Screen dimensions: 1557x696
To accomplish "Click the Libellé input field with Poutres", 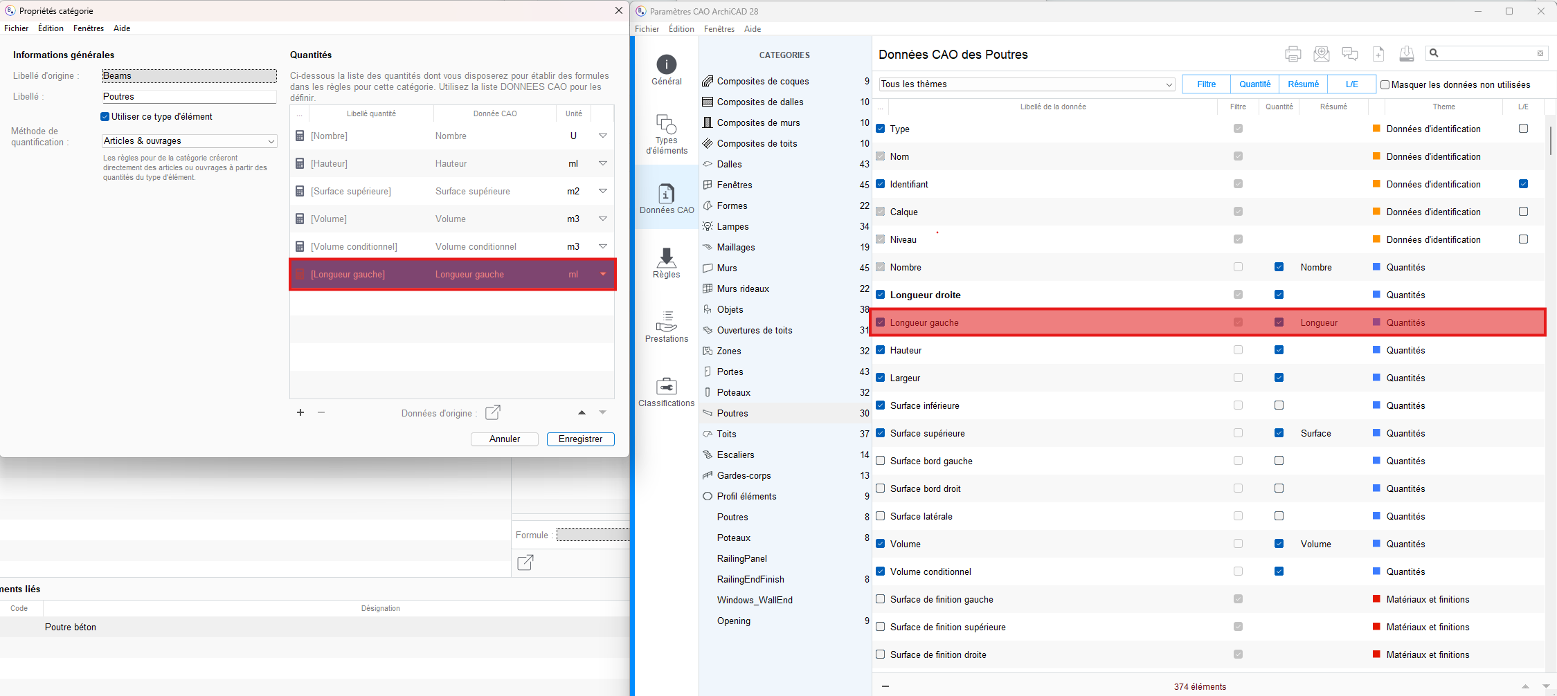I will (x=189, y=97).
